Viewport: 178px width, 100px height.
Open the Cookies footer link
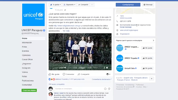coord(139,87)
